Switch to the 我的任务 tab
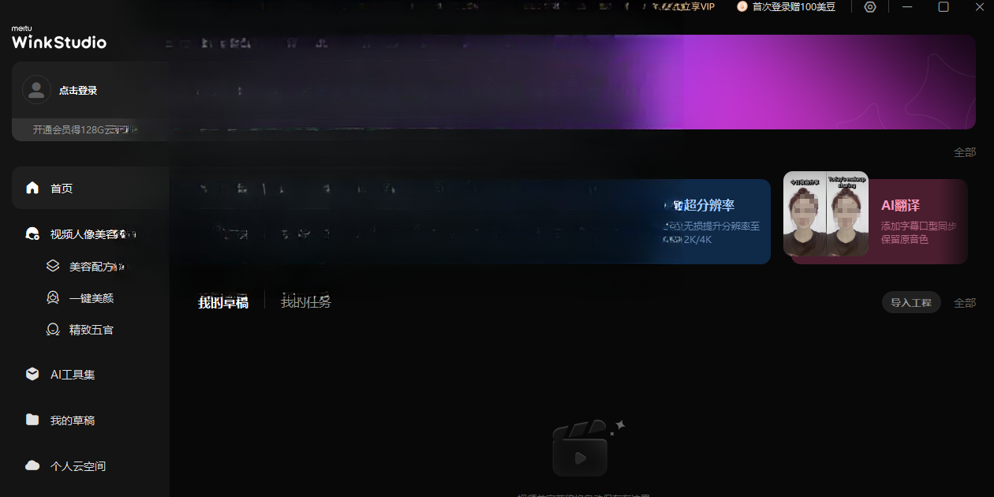994x497 pixels. tap(306, 302)
